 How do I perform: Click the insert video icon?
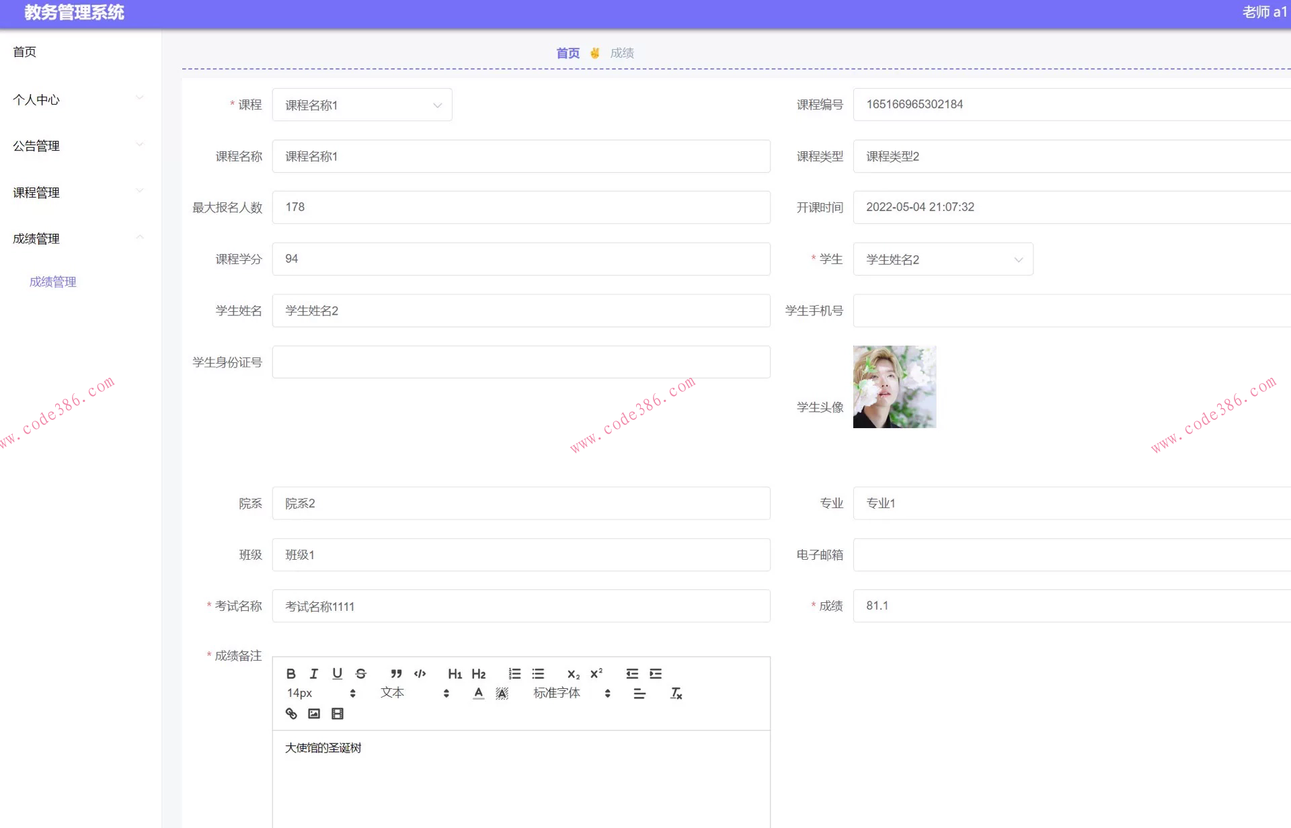coord(338,714)
